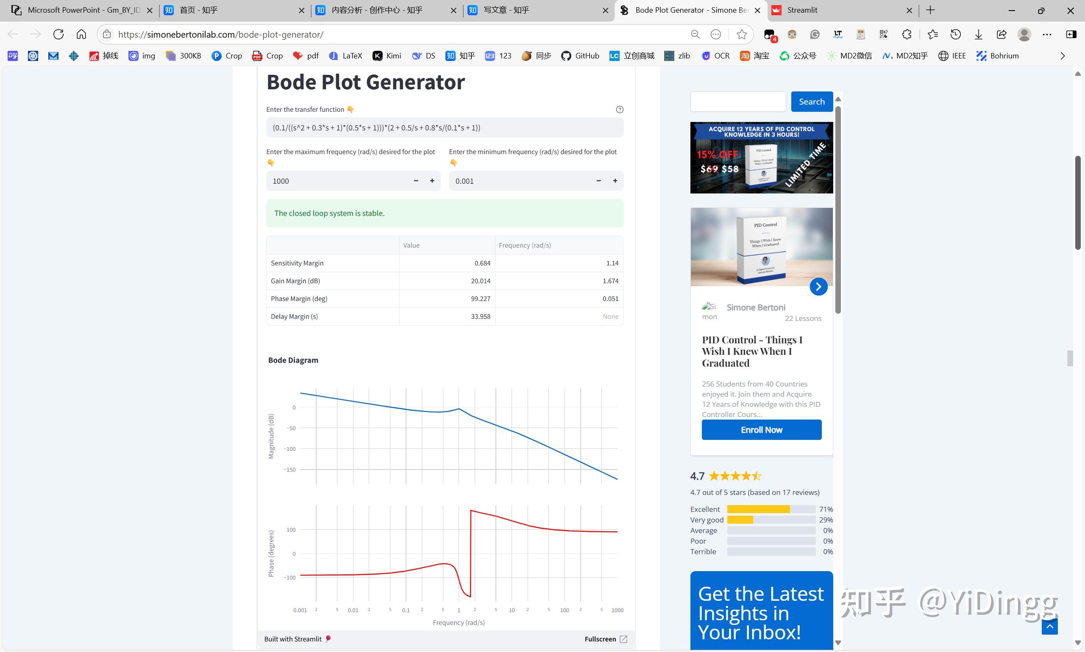Viewport: 1085px width, 652px height.
Task: Expand the bookmarks overflow chevron
Action: pos(1063,56)
